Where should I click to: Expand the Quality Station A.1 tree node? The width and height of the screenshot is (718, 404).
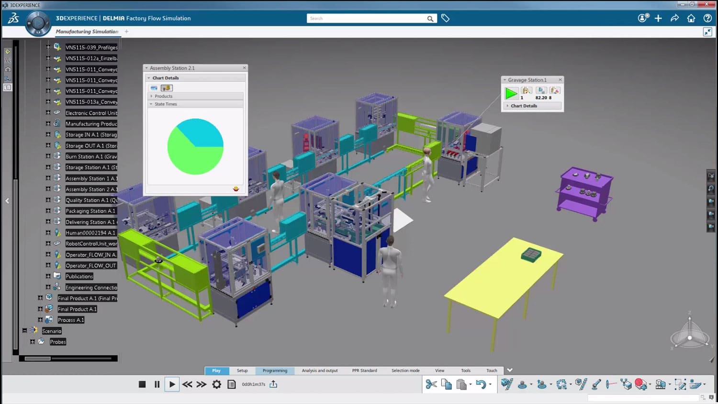48,200
